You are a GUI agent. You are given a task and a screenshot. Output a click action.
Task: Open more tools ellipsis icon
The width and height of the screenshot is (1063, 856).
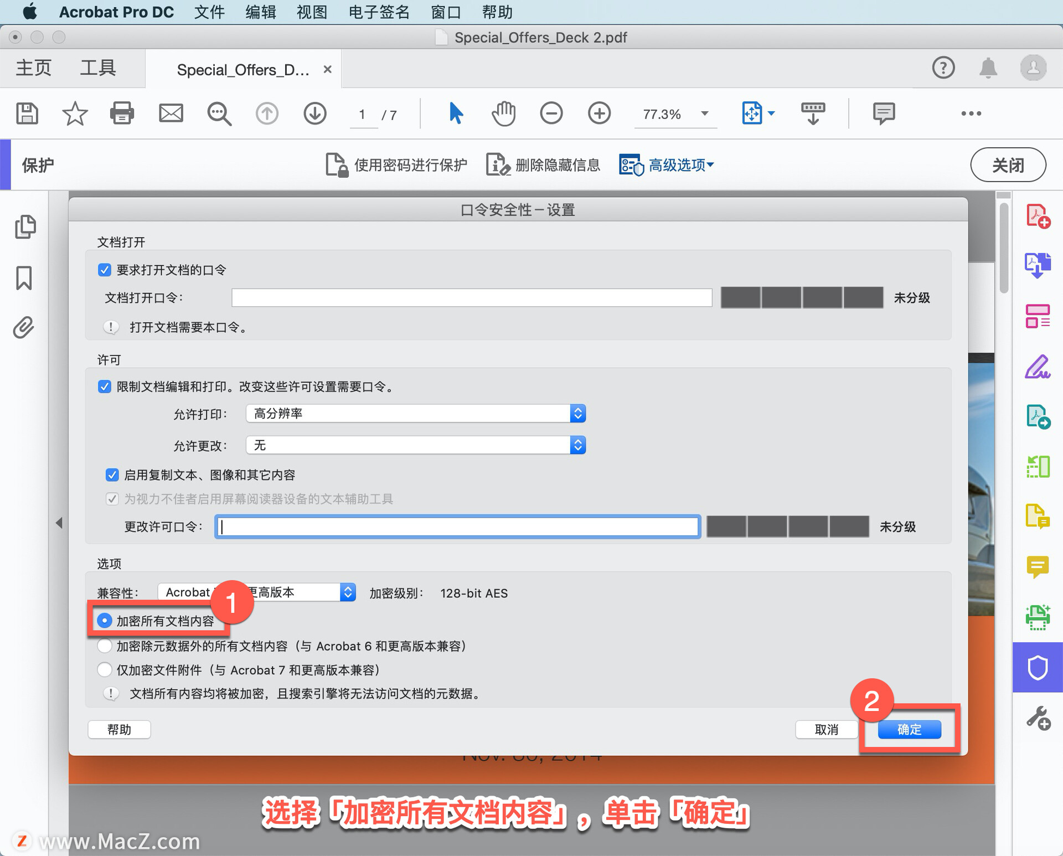tap(971, 114)
